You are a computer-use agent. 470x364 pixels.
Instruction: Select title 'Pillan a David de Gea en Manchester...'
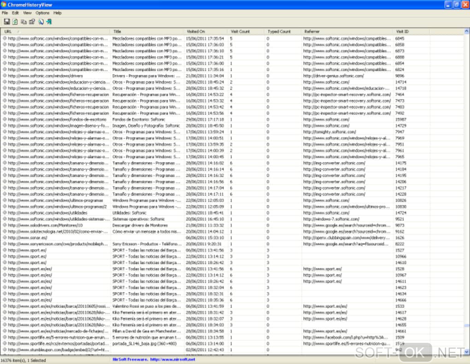(x=147, y=331)
